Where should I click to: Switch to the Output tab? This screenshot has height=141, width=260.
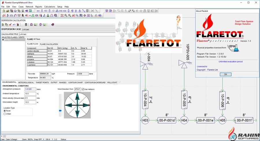pyautogui.click(x=54, y=83)
